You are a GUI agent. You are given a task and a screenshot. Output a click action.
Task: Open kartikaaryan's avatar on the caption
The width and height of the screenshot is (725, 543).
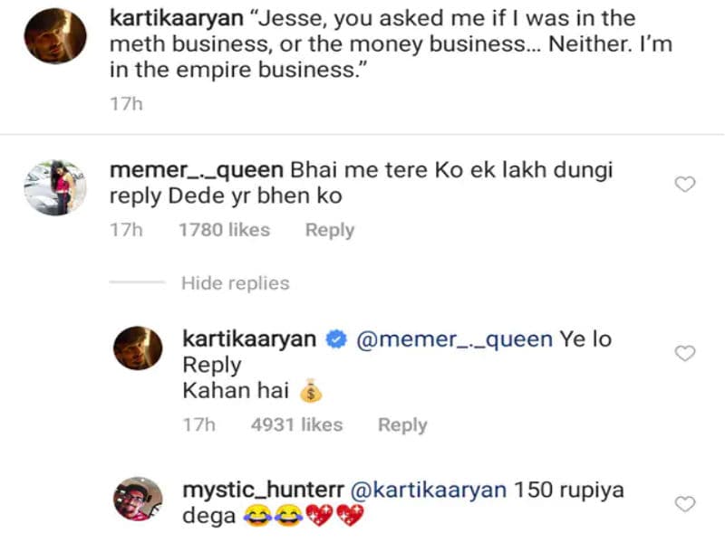point(54,38)
